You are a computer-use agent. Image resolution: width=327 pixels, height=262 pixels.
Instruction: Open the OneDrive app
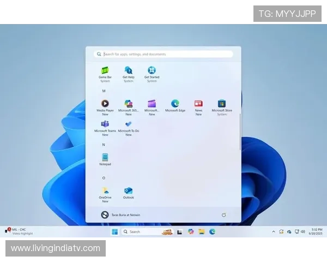coord(105,192)
